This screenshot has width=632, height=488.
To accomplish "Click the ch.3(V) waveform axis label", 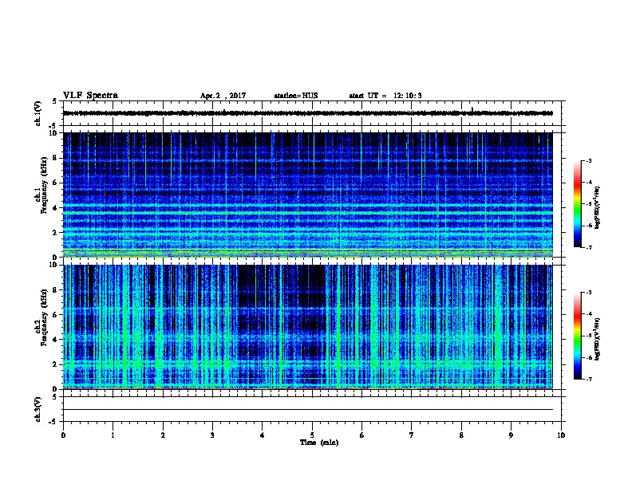I will coord(38,409).
